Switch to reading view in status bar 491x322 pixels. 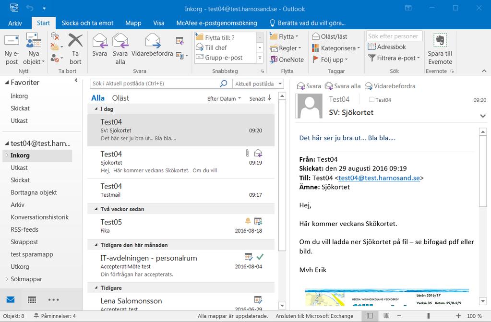point(386,316)
